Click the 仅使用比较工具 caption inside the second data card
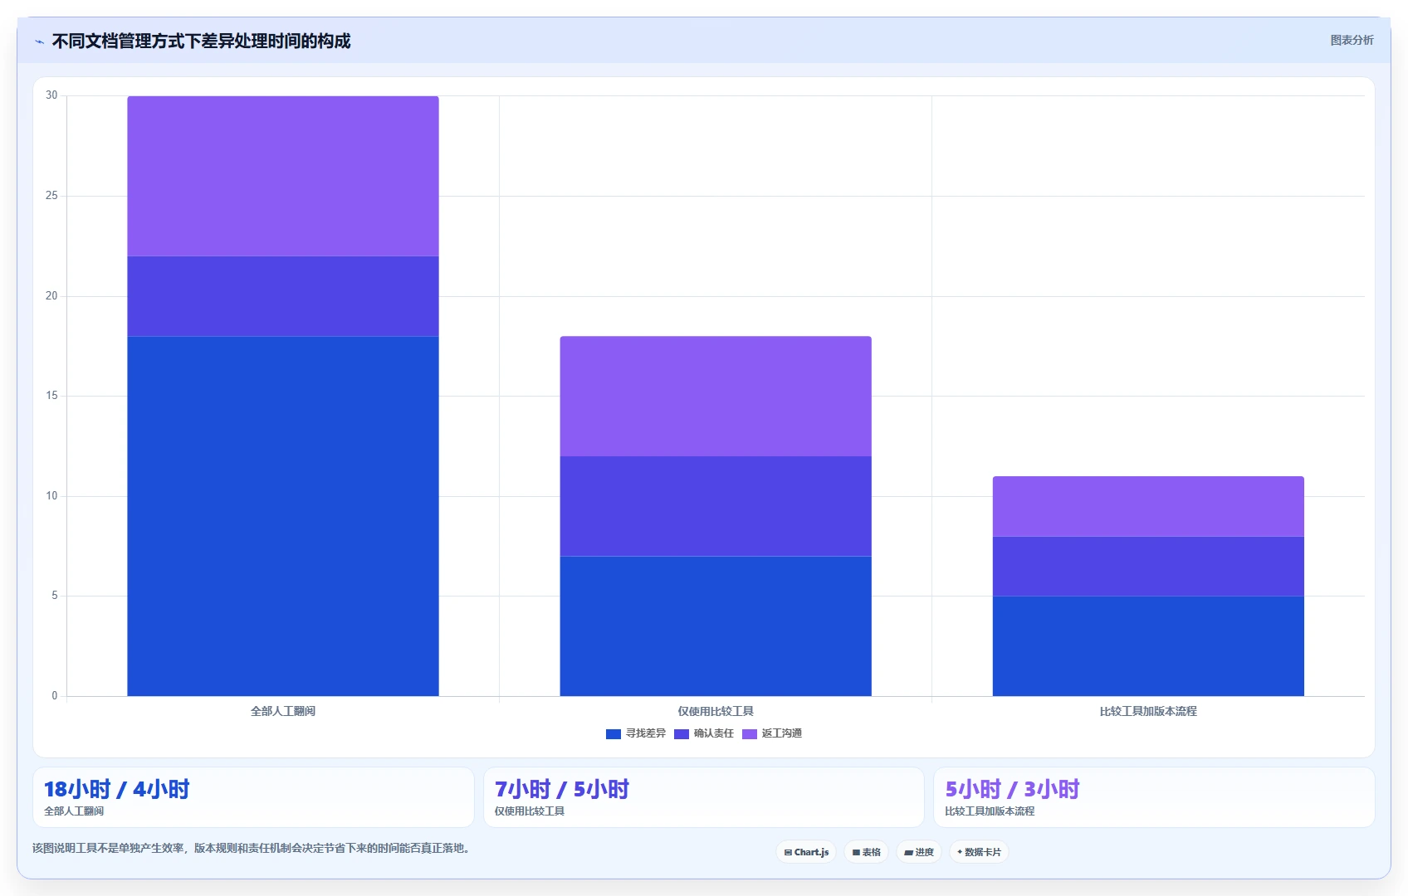Image resolution: width=1408 pixels, height=896 pixels. tap(530, 811)
